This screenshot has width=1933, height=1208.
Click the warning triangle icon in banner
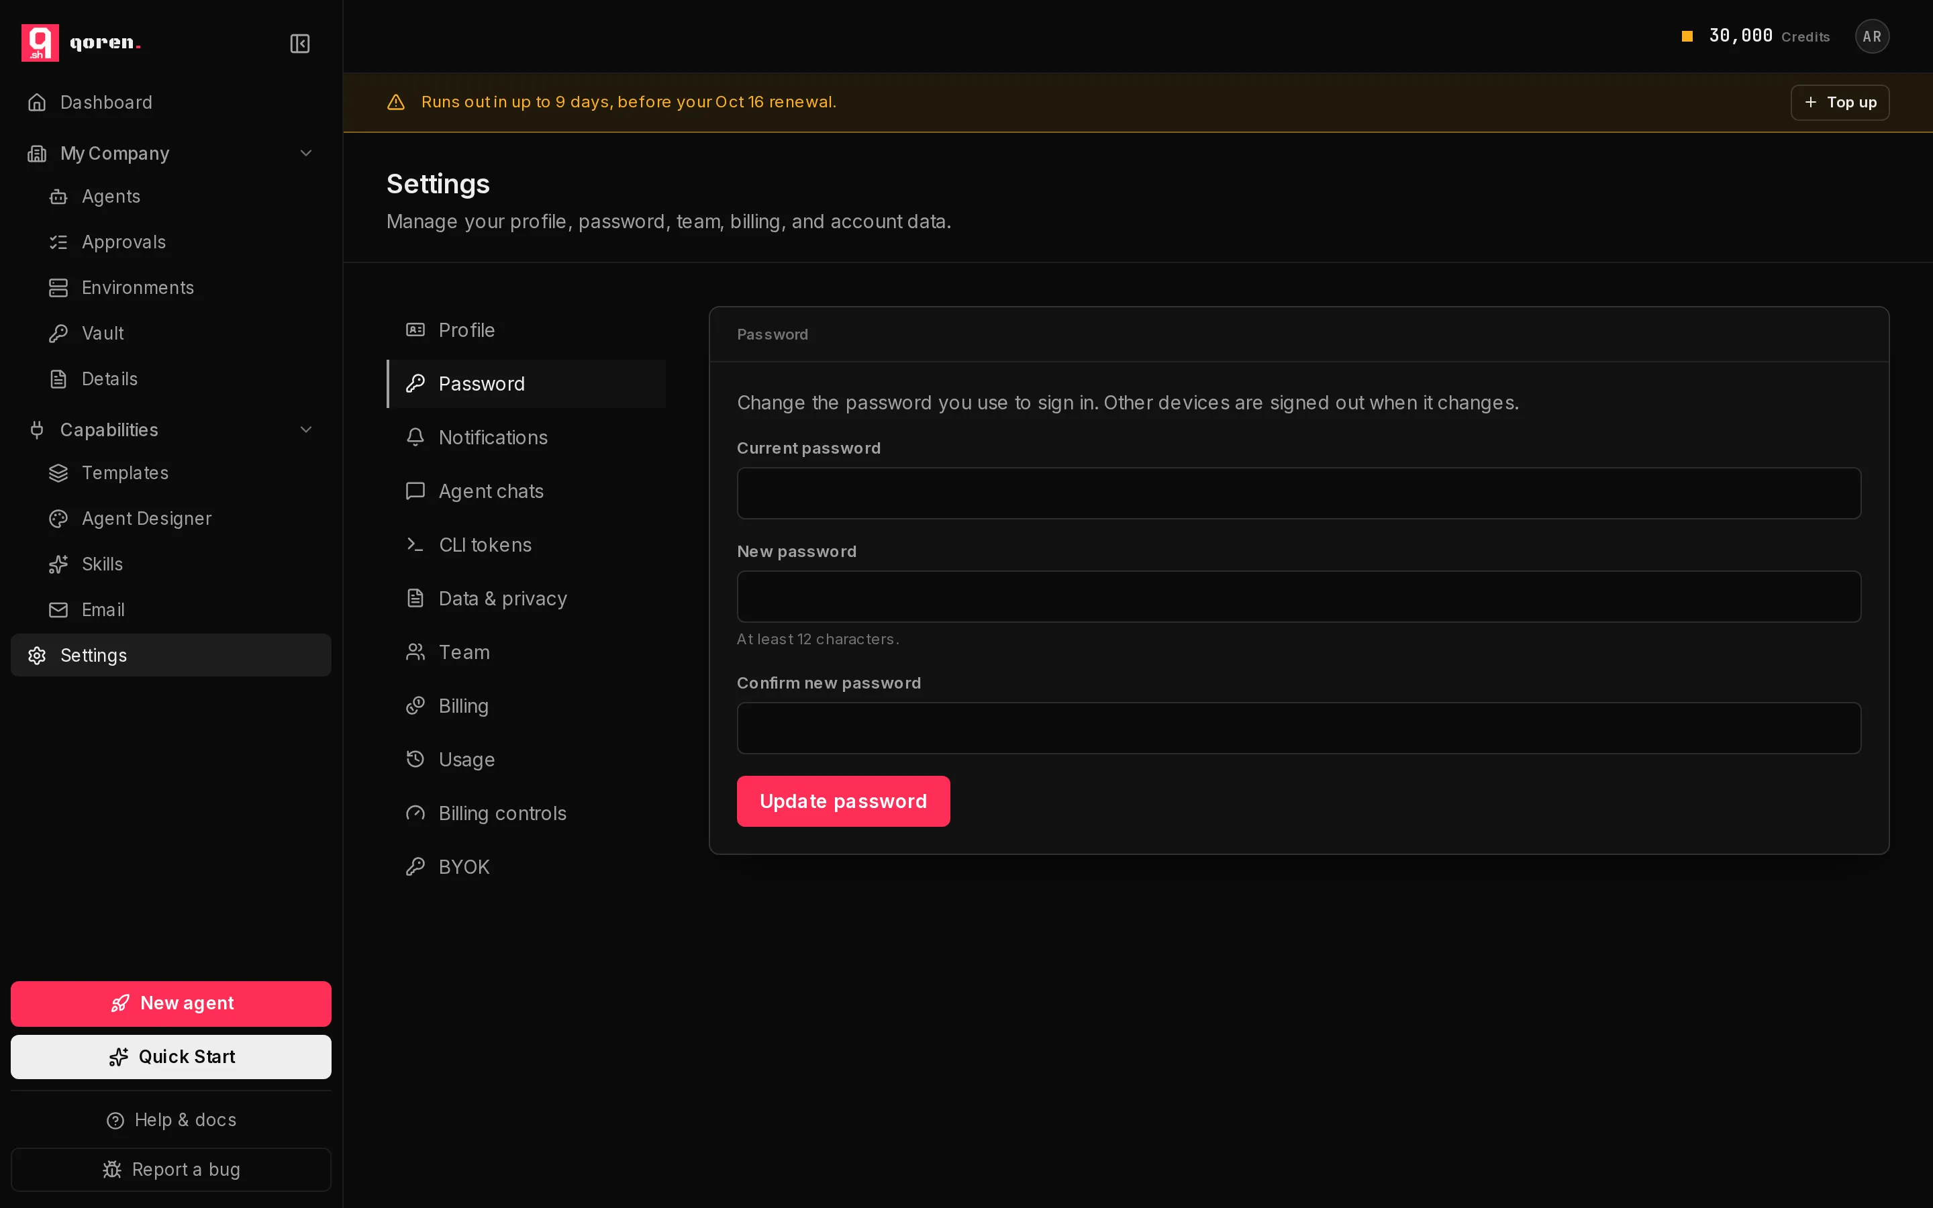(395, 102)
